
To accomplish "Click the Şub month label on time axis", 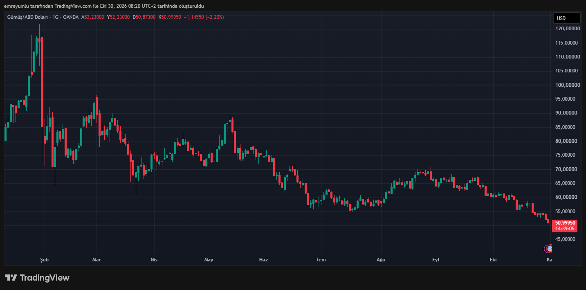I will [x=44, y=260].
